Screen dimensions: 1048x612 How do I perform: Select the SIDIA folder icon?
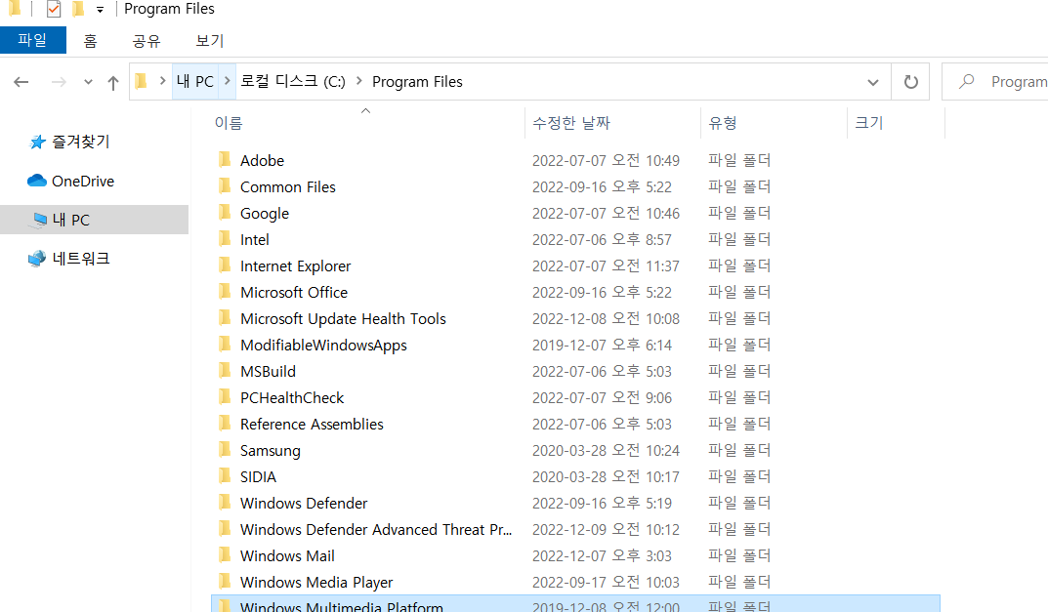point(226,476)
